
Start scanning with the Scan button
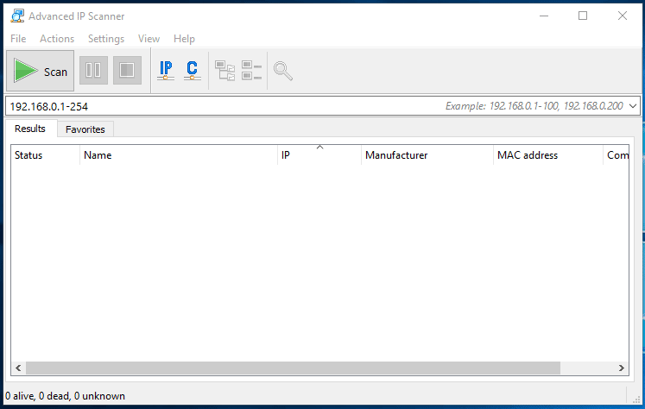coord(40,72)
